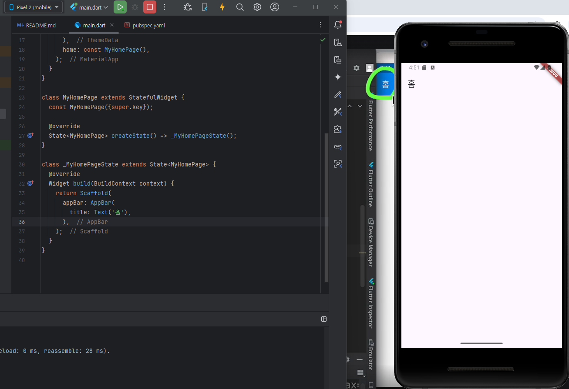Click line number 30 in gutter
Viewport: 569px width, 389px height.
point(22,164)
